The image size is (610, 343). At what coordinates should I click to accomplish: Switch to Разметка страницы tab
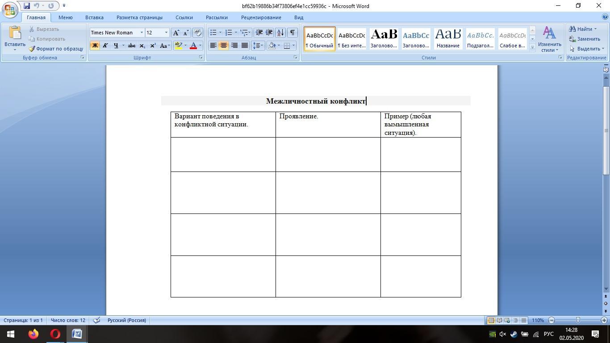139,17
